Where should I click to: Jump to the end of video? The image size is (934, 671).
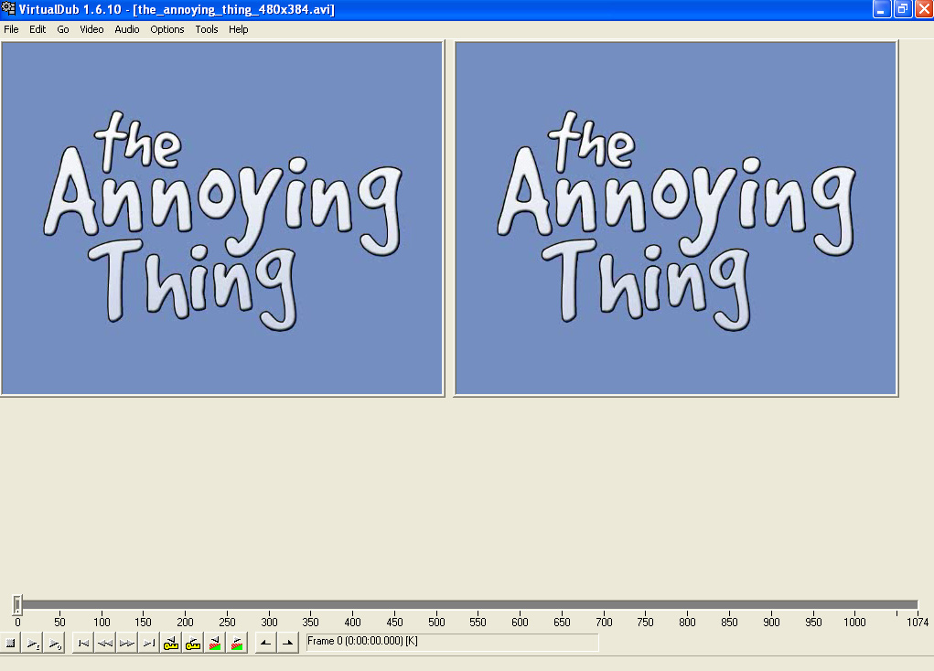click(x=149, y=643)
